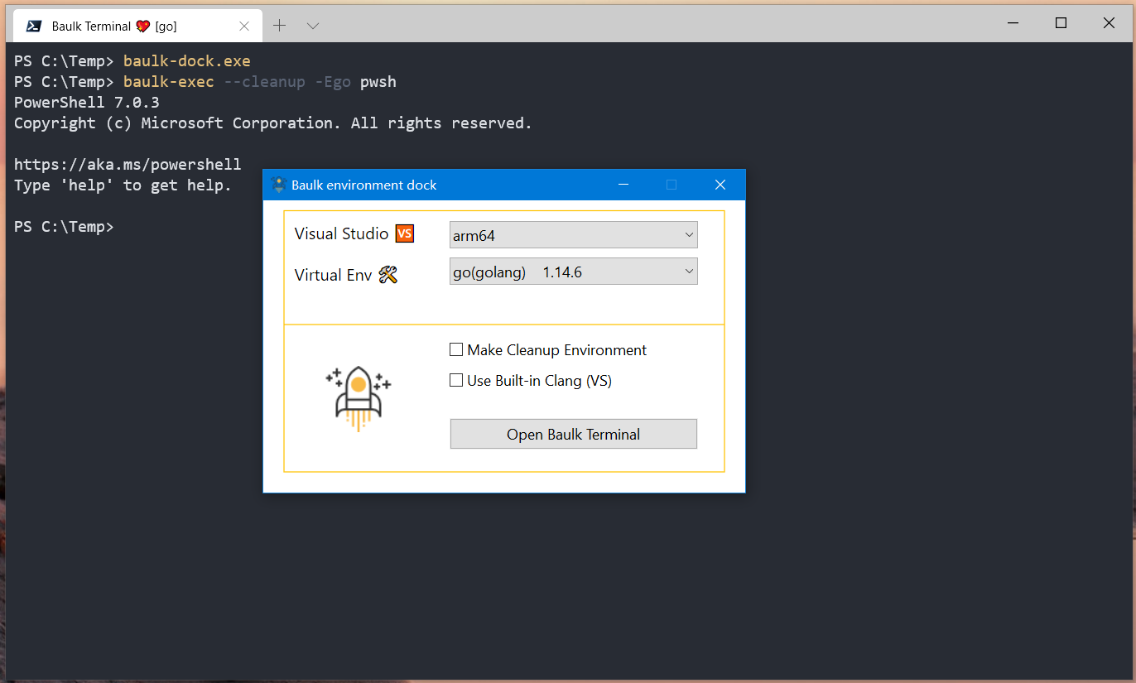Maximize the terminal window
Viewport: 1136px width, 683px height.
coord(1061,23)
